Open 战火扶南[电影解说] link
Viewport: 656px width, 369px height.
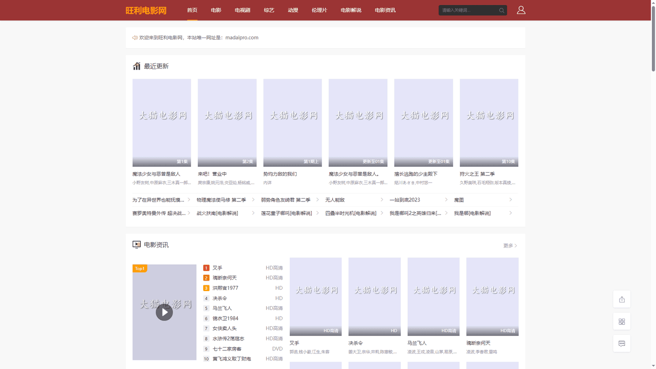click(217, 213)
